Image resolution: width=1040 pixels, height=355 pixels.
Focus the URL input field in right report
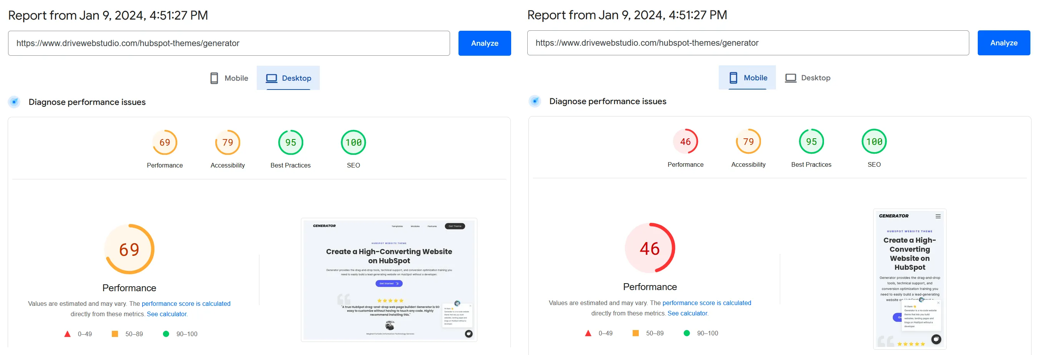[748, 43]
